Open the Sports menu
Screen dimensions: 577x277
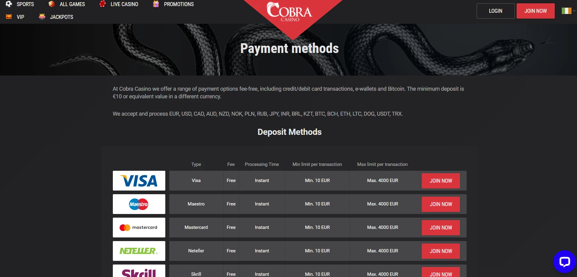pos(25,4)
